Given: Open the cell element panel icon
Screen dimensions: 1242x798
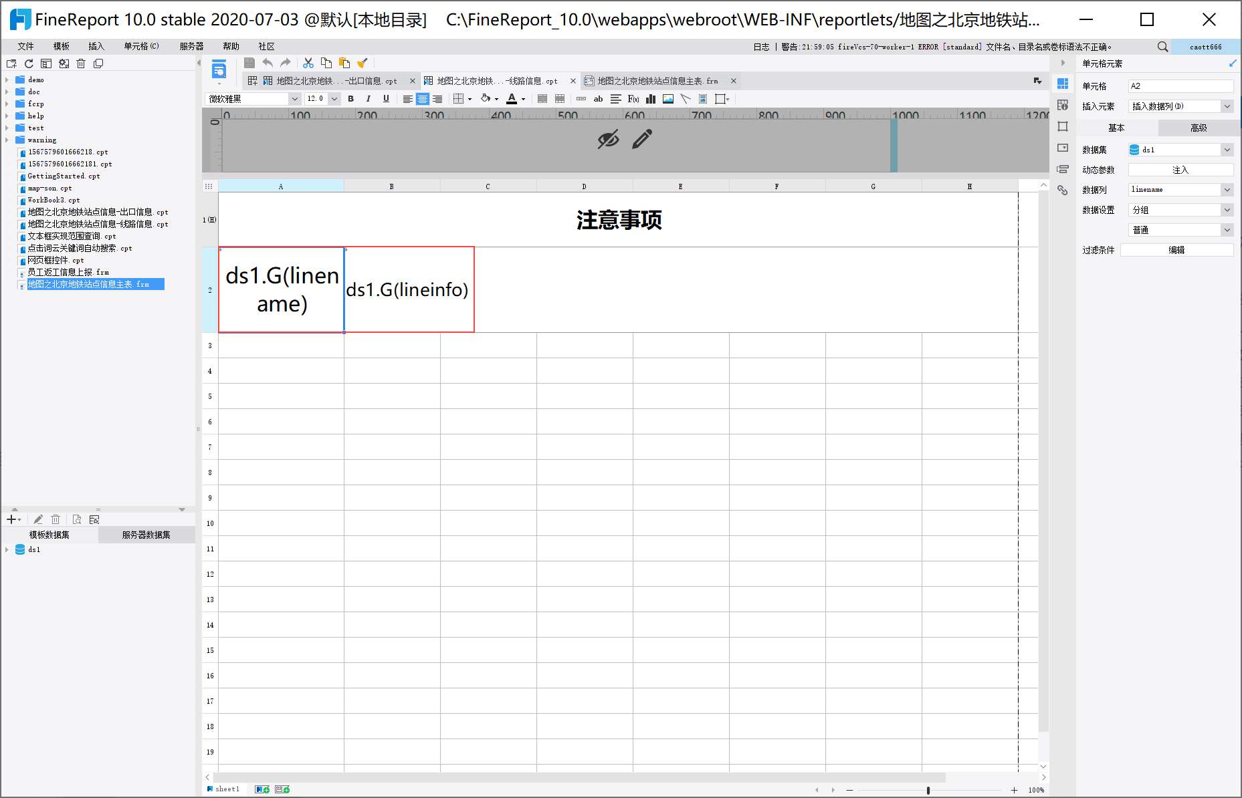Looking at the screenshot, I should click(x=1063, y=84).
